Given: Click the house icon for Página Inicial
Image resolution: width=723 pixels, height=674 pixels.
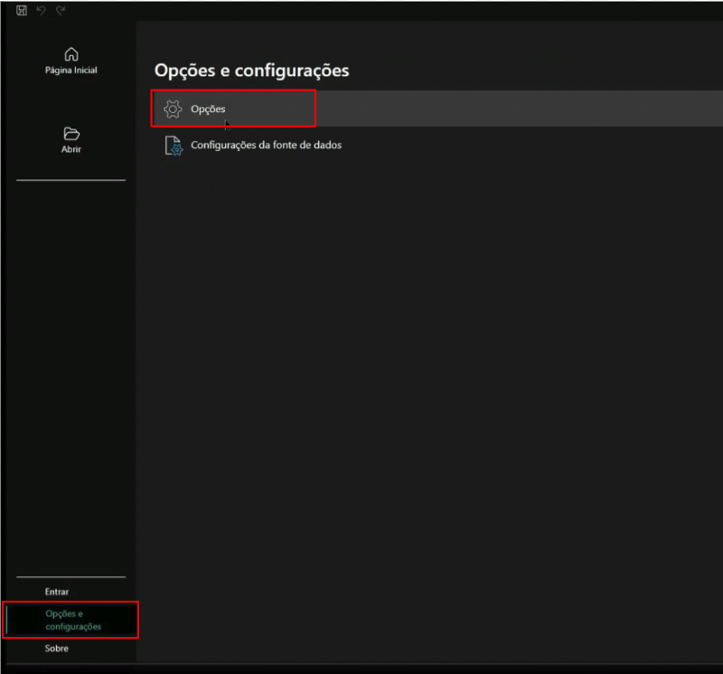Looking at the screenshot, I should click(x=71, y=54).
